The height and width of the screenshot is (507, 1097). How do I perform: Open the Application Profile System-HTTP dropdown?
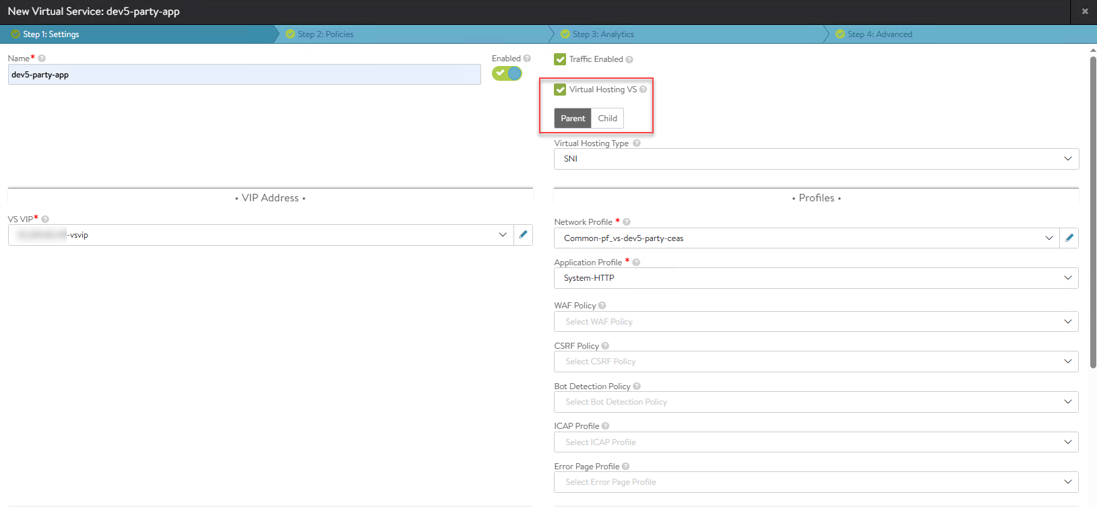pyautogui.click(x=815, y=278)
